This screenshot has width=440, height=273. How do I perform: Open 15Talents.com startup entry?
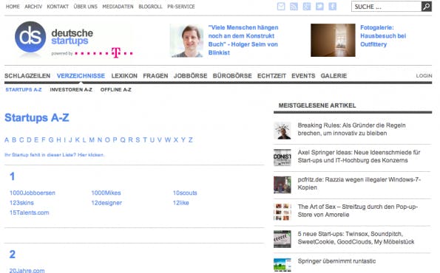point(29,212)
